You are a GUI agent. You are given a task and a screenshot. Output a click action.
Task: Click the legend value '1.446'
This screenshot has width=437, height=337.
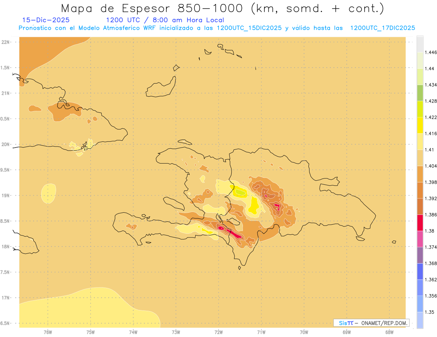[430, 52]
